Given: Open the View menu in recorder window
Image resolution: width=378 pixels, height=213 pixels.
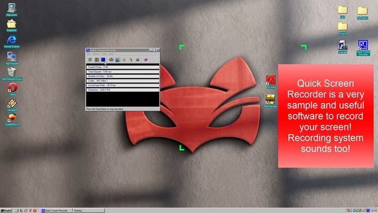Looking at the screenshot, I should coord(105,54).
